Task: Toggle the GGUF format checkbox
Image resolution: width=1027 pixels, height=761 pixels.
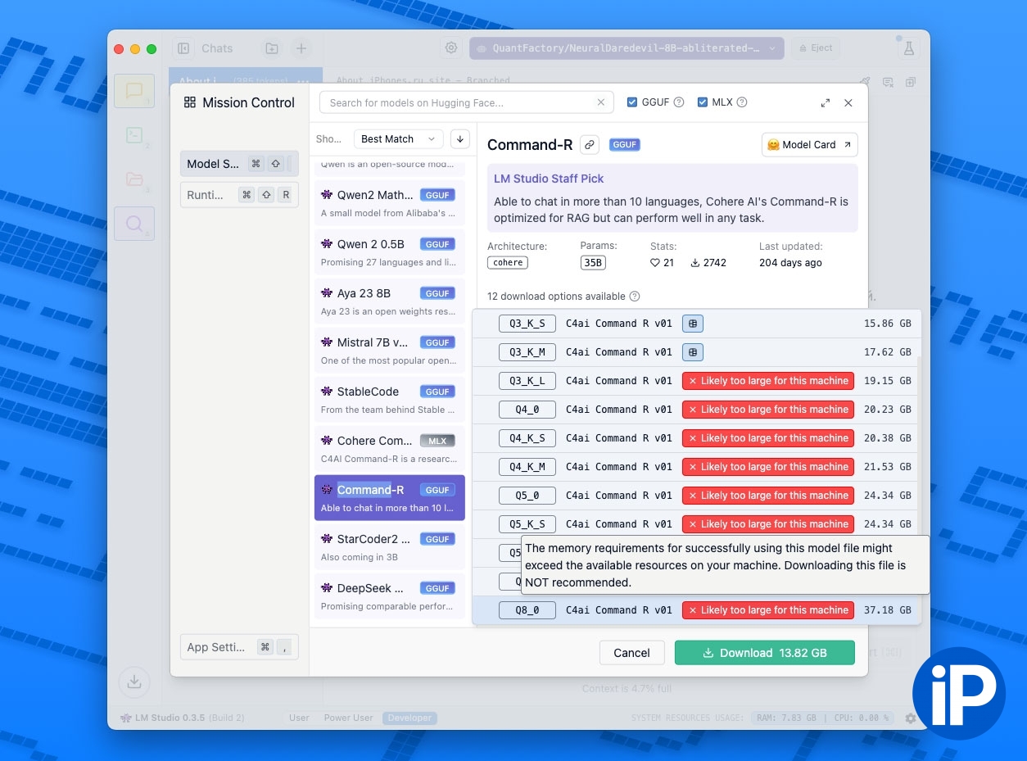Action: pyautogui.click(x=632, y=102)
